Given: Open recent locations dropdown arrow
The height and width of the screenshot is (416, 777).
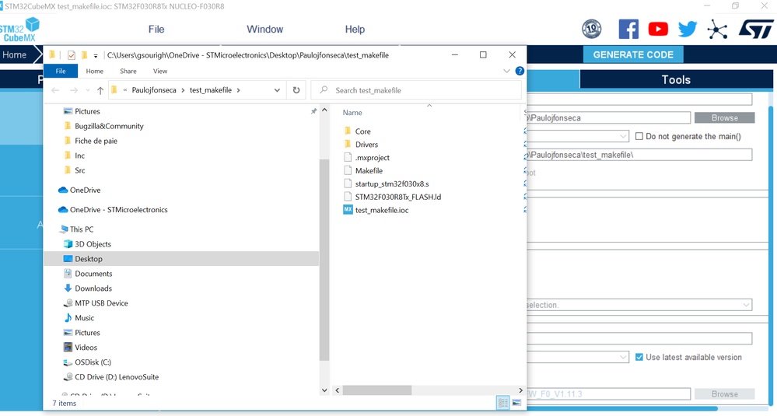Looking at the screenshot, I should (88, 90).
